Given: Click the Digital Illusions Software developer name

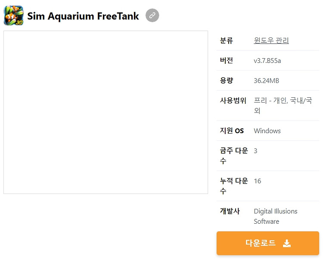Looking at the screenshot, I should 276,216.
